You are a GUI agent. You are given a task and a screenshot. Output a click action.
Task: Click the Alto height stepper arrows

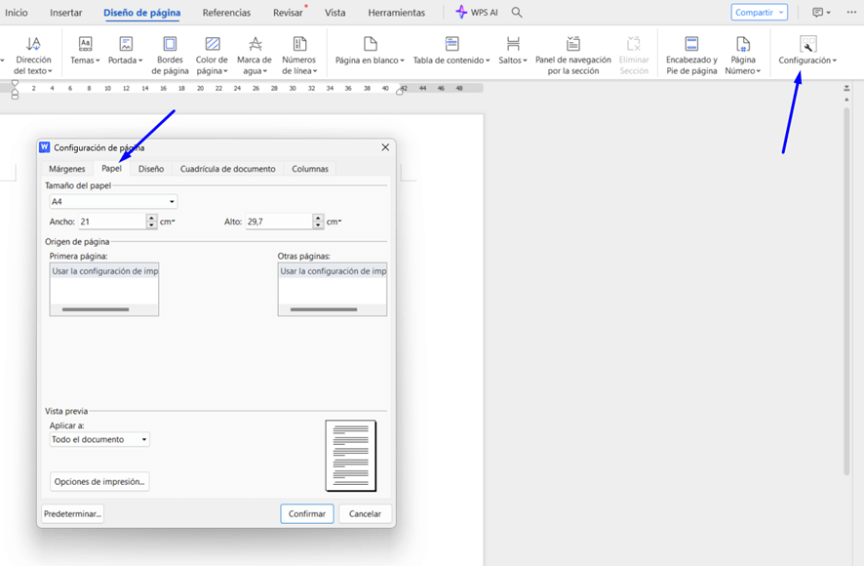point(318,222)
